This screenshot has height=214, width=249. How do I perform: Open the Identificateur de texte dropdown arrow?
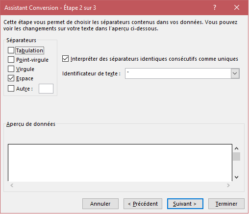click(235, 73)
